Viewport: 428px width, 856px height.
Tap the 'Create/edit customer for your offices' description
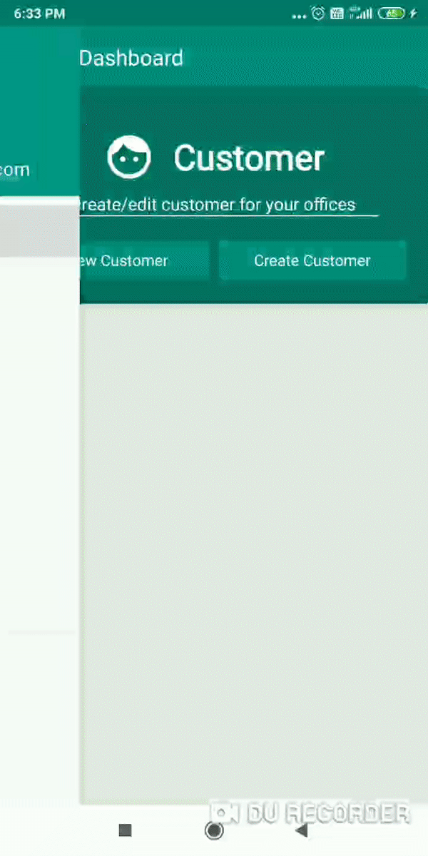pyautogui.click(x=218, y=205)
